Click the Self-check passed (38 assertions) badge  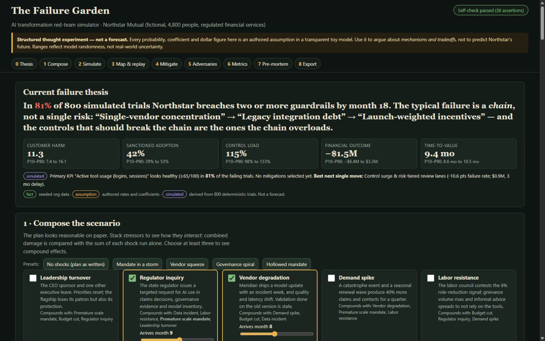point(491,10)
